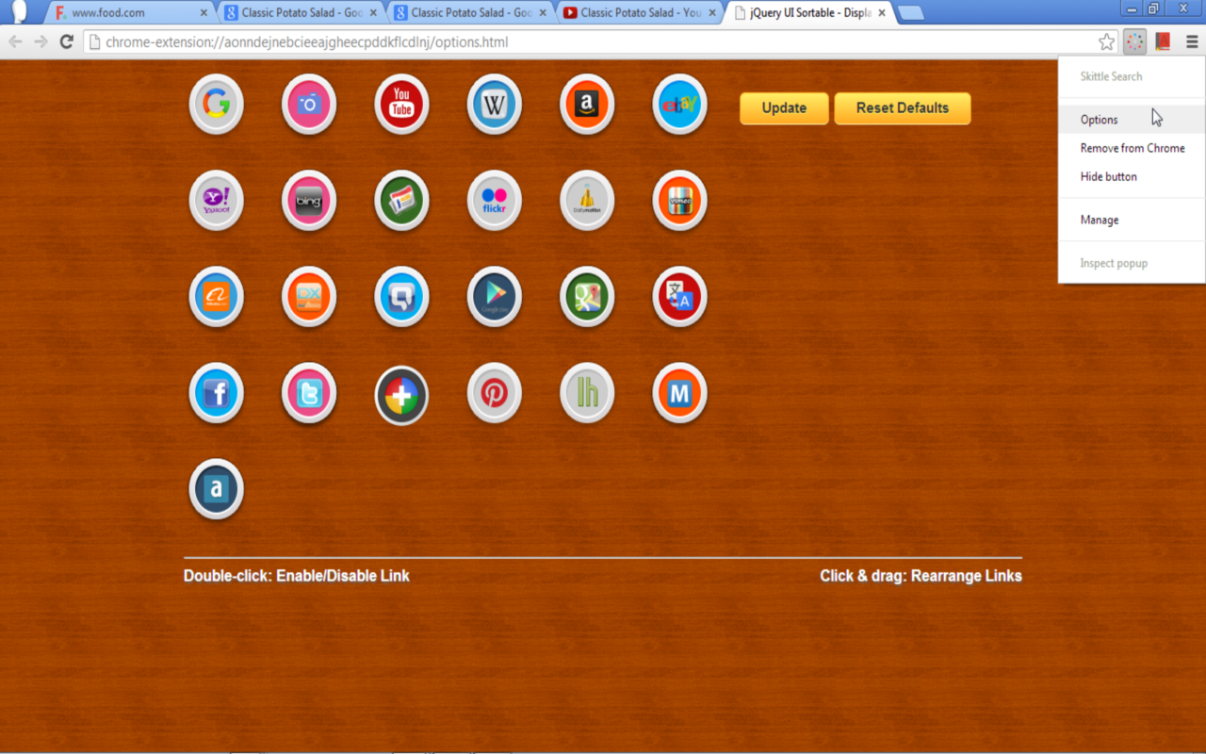The image size is (1206, 754).
Task: Select the Google Translate skittle
Action: [x=678, y=297]
